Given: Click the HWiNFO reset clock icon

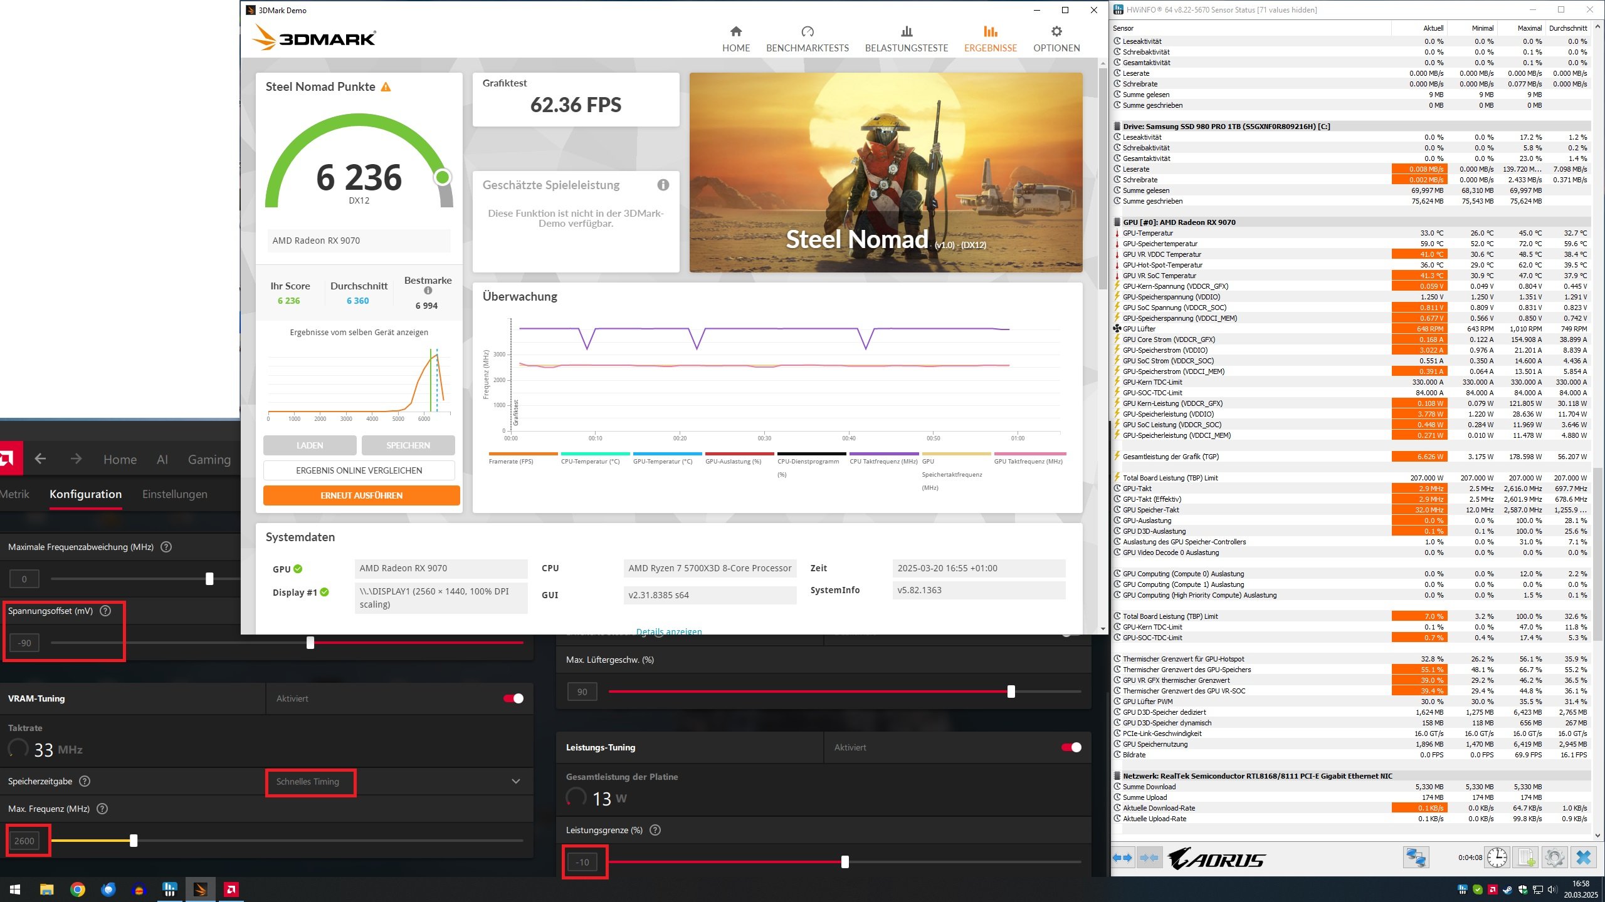Looking at the screenshot, I should click(x=1497, y=858).
